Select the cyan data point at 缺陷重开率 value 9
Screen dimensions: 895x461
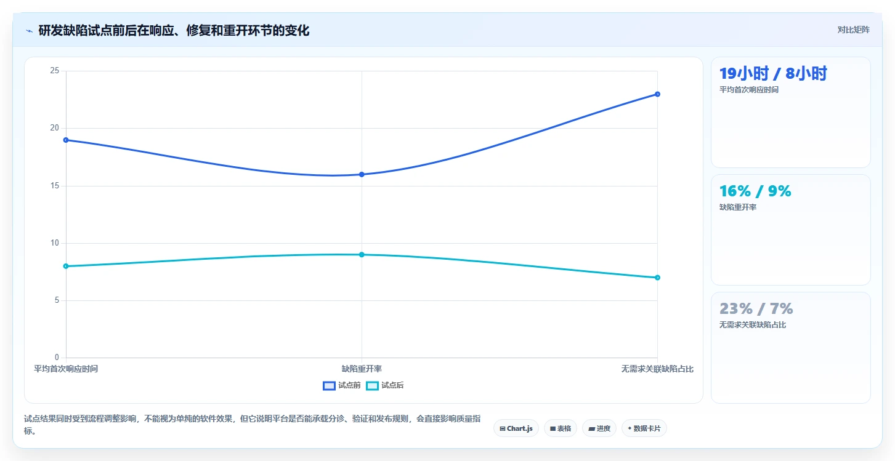(x=362, y=254)
